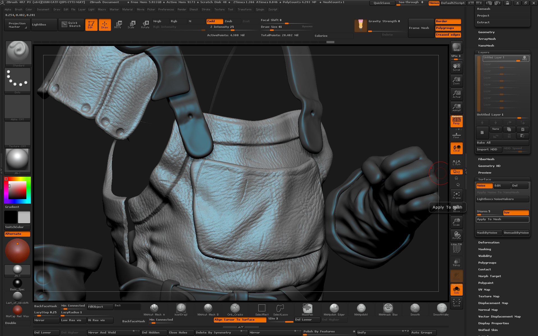Toggle Align Cursor To Surface
This screenshot has width=538, height=336.
point(240,320)
